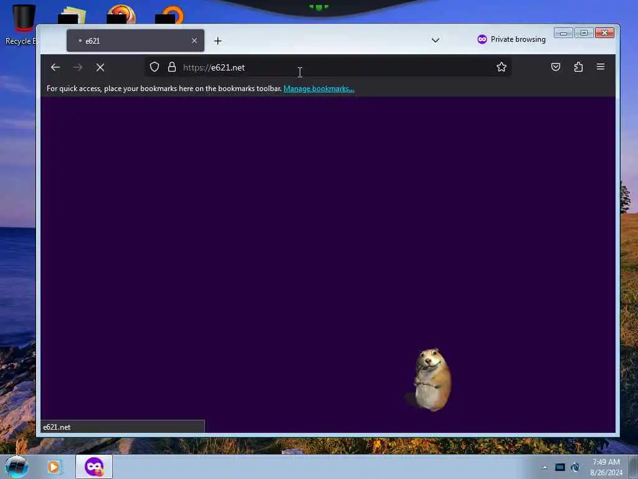
Task: Bookmark this page with the star icon
Action: pos(502,67)
